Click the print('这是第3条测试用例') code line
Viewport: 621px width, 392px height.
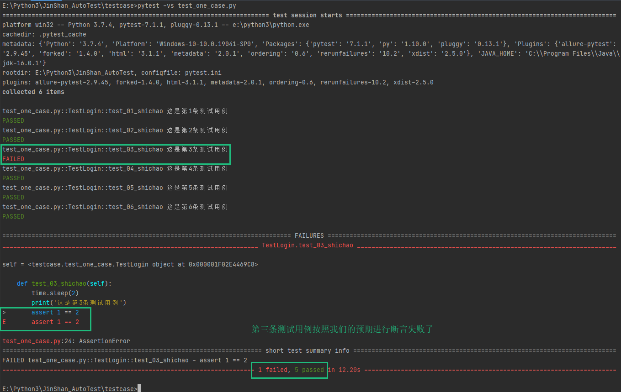click(79, 303)
